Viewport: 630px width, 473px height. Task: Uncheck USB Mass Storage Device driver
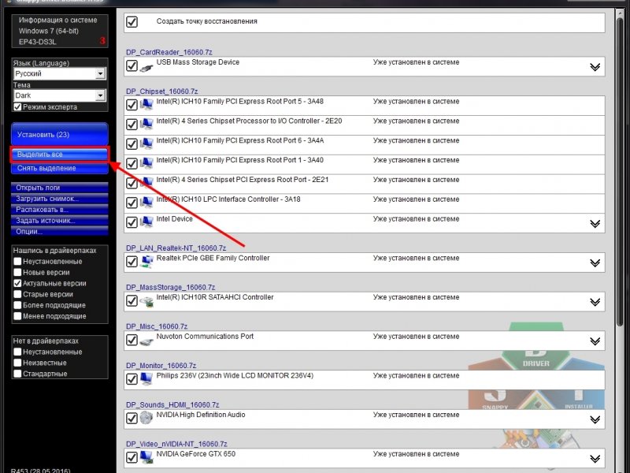point(132,65)
